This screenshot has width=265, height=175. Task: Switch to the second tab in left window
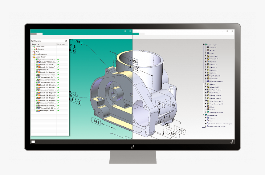tap(40, 34)
